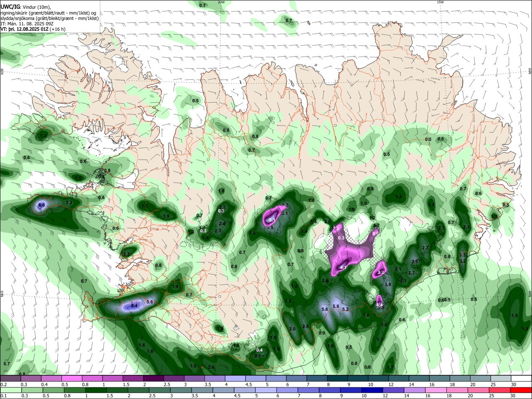Image resolution: width=532 pixels, height=399 pixels.
Task: Select the VT: þri. 12.08.2025 01Z (+16 h) line
Action: 33,29
